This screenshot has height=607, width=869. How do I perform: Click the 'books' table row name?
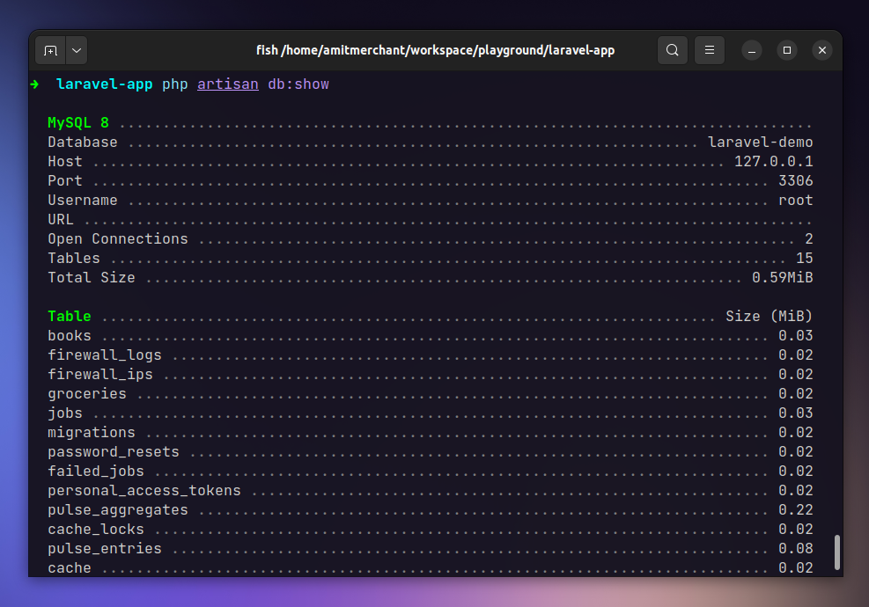coord(70,336)
